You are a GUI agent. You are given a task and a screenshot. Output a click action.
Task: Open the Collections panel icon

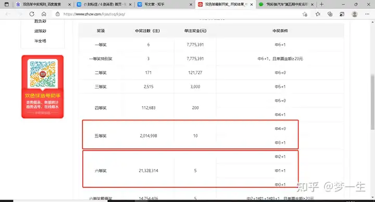[x=330, y=14]
